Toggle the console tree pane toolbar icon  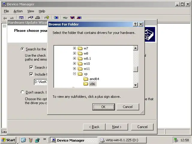[x=21, y=18]
